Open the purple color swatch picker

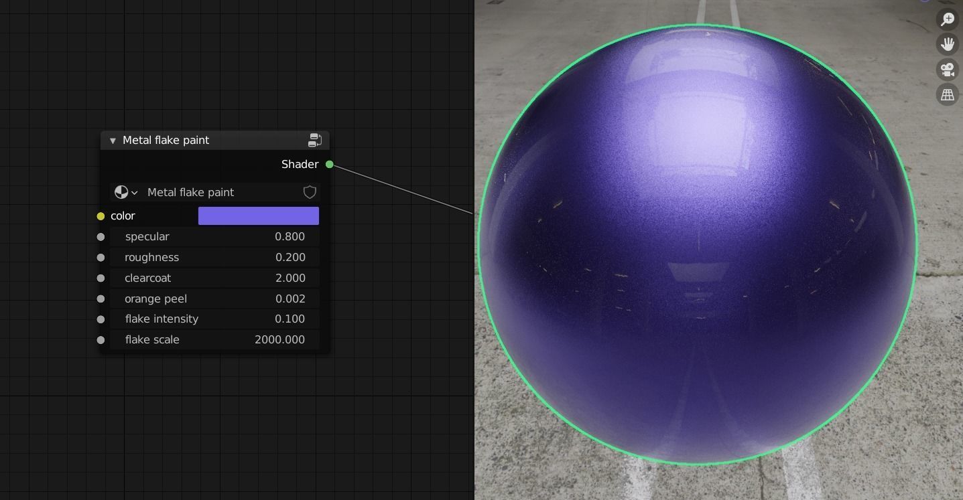(258, 216)
